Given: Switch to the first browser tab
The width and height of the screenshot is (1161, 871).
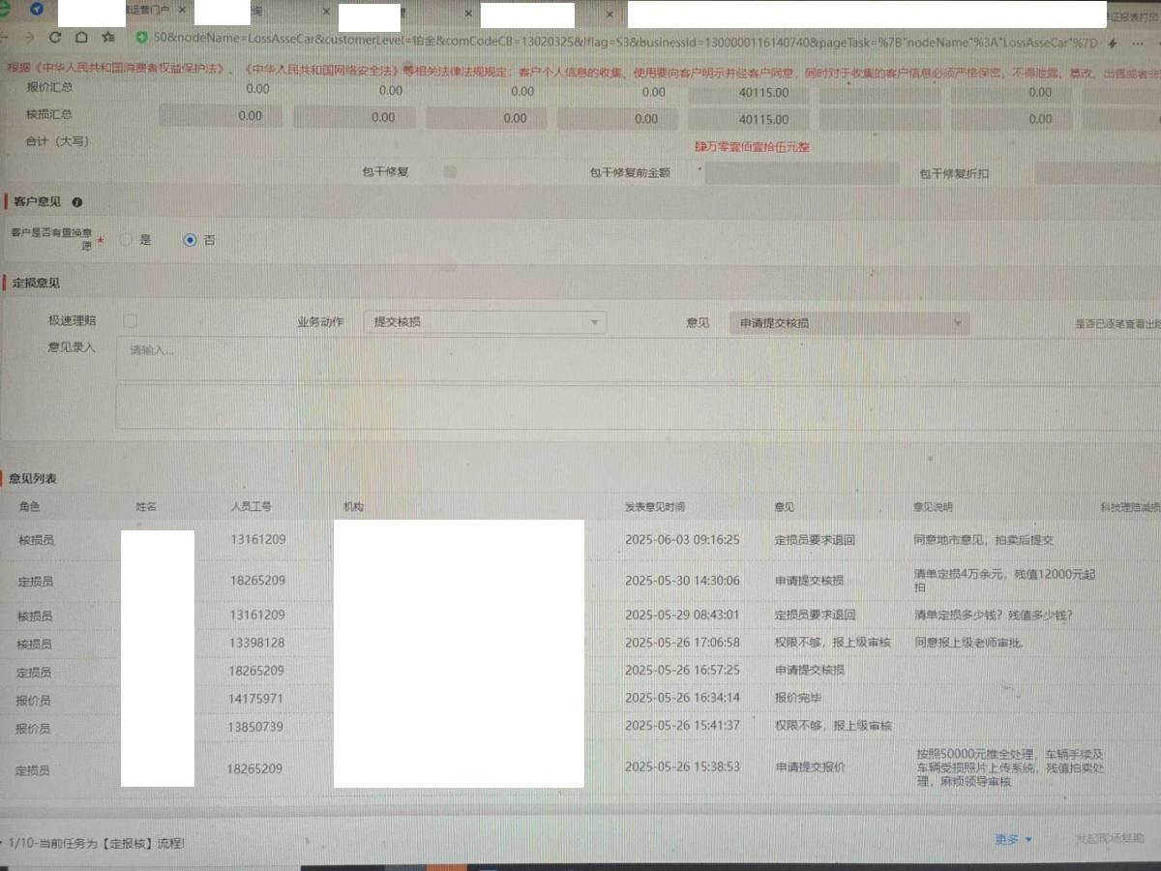Looking at the screenshot, I should 145,12.
